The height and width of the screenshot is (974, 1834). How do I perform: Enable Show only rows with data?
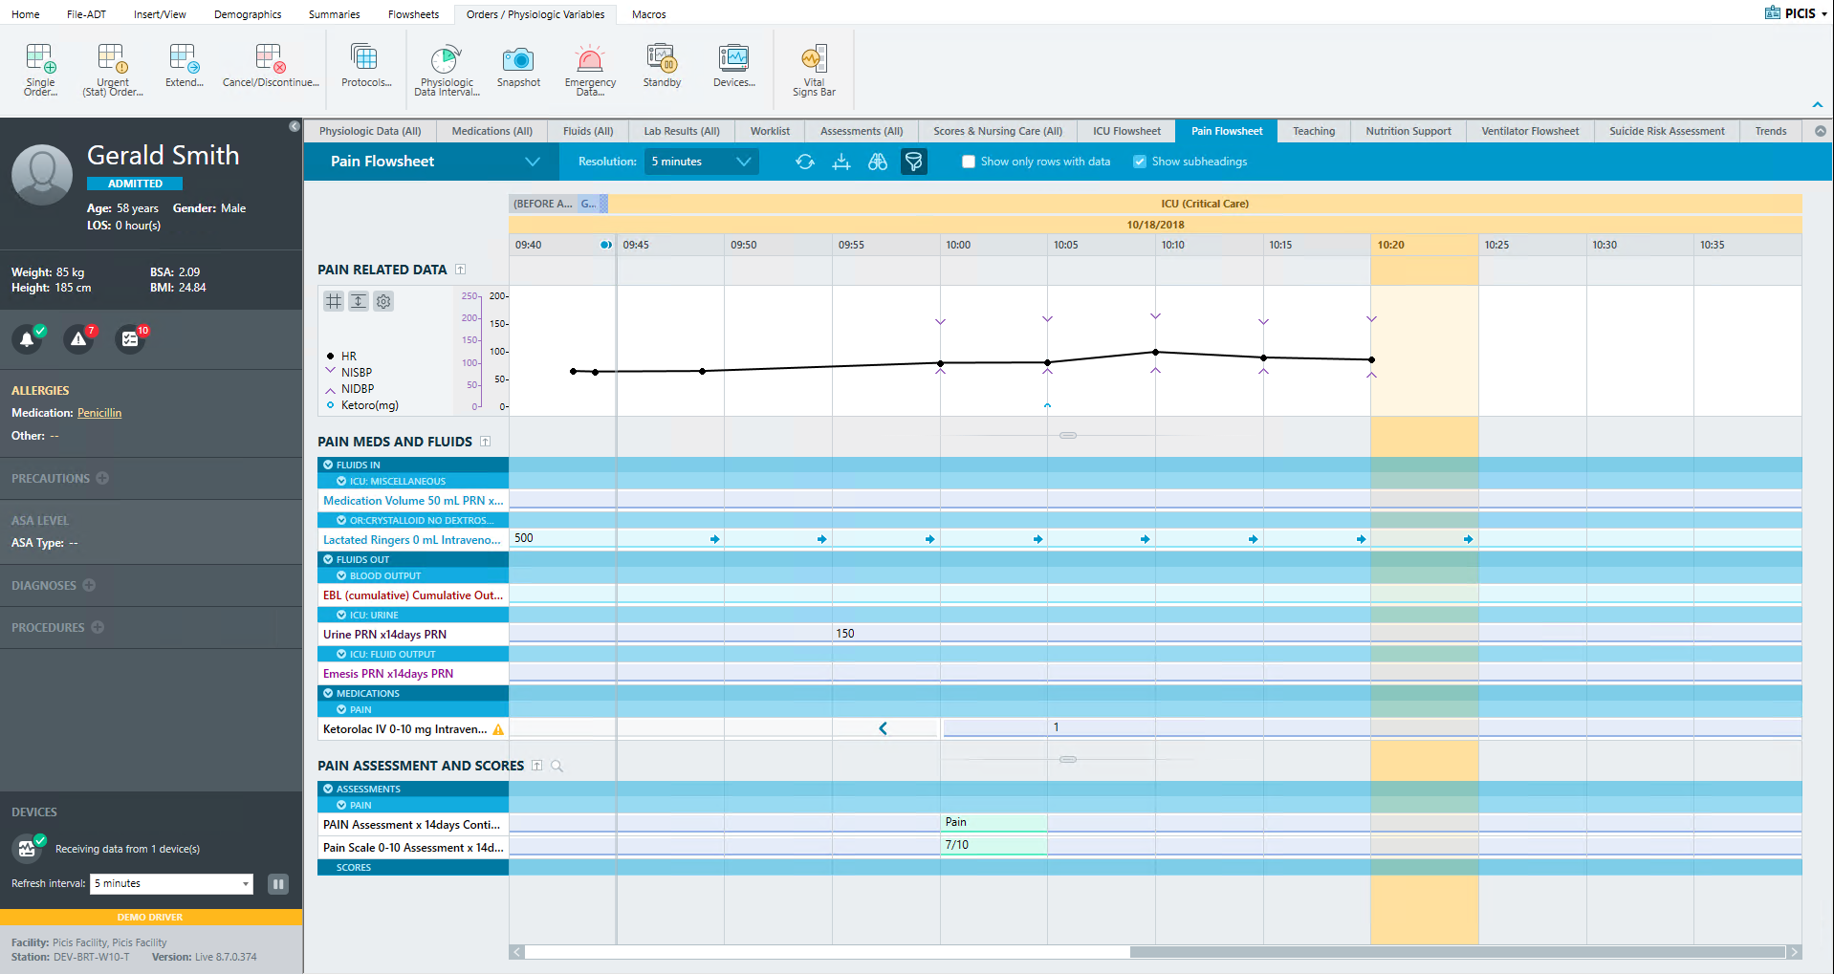(x=969, y=162)
